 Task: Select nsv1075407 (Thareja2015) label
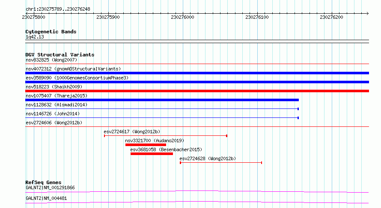click(x=57, y=96)
